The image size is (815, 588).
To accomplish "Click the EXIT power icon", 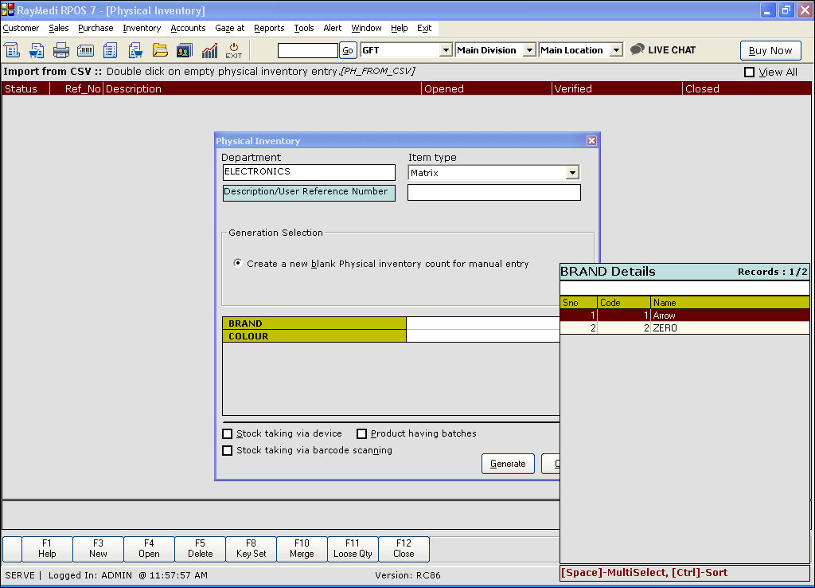I will tap(234, 50).
